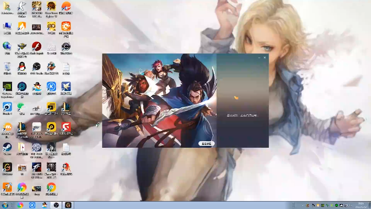
Task: Open the Computer icon on the desktop
Action: 7,26
